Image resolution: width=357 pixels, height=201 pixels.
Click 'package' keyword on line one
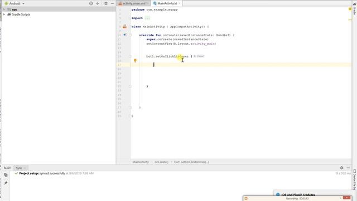click(x=138, y=9)
